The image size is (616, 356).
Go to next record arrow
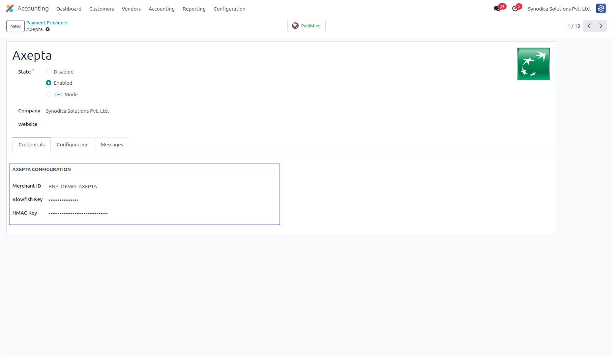pos(601,26)
